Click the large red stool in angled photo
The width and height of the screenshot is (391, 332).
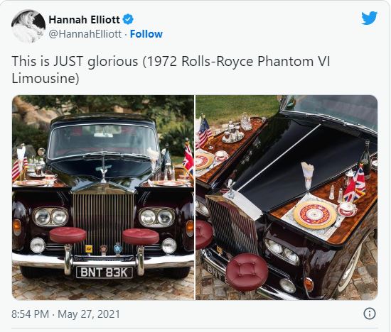pos(247,272)
